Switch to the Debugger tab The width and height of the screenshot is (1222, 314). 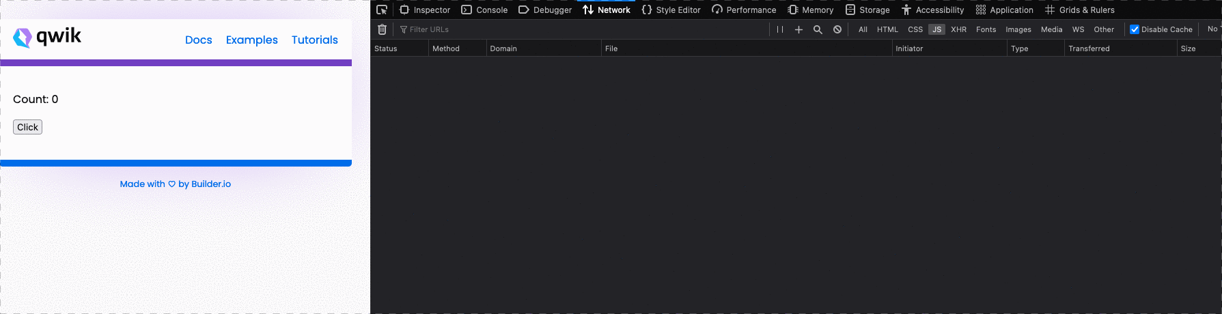pos(545,10)
